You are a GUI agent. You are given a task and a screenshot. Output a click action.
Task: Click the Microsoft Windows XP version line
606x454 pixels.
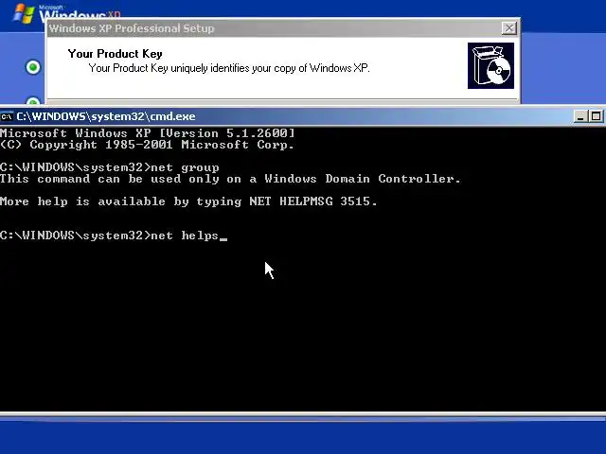coord(148,133)
